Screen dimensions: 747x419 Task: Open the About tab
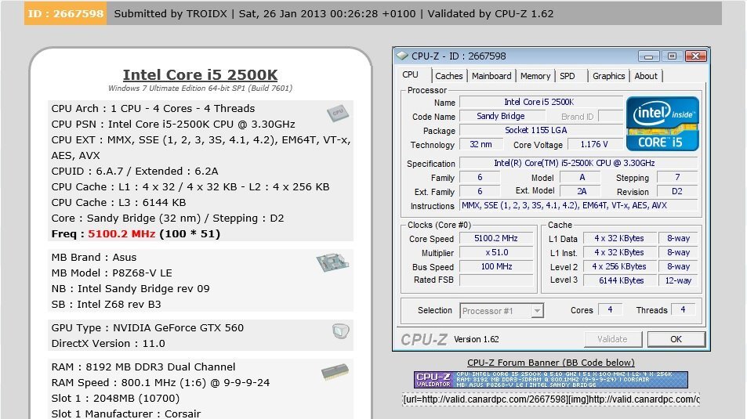646,76
